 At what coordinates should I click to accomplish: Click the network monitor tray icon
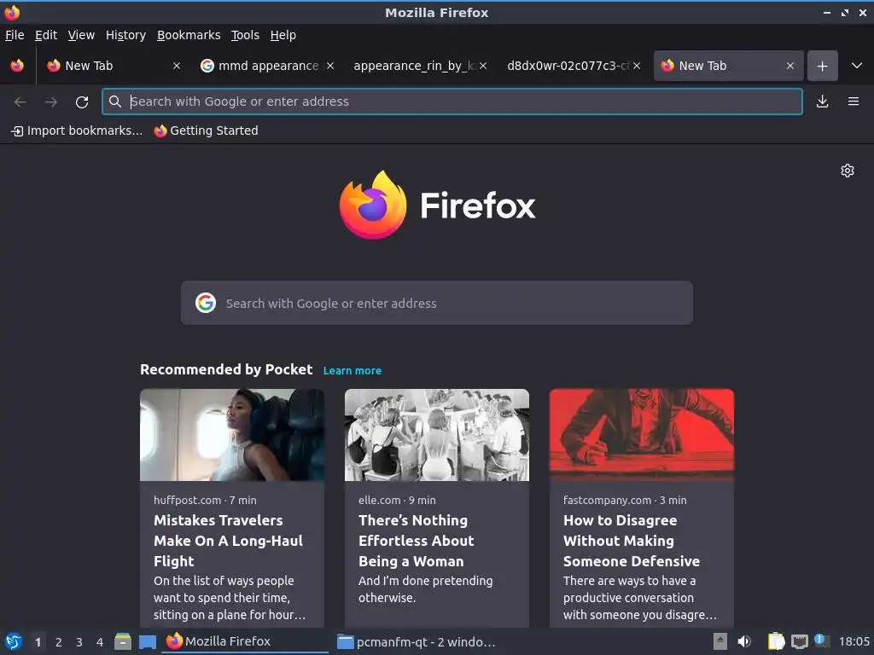tap(799, 641)
